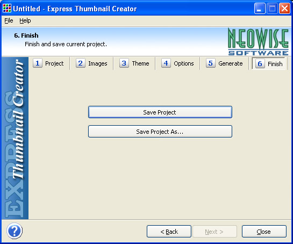Screen dimensions: 293x244
Task: Click the number 3 step icon
Action: 124,63
